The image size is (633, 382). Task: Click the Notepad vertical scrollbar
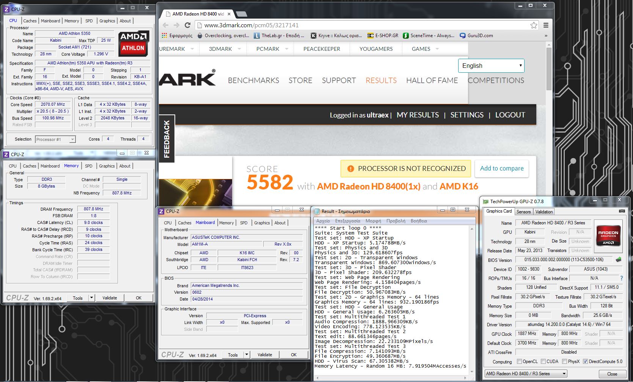(x=472, y=301)
